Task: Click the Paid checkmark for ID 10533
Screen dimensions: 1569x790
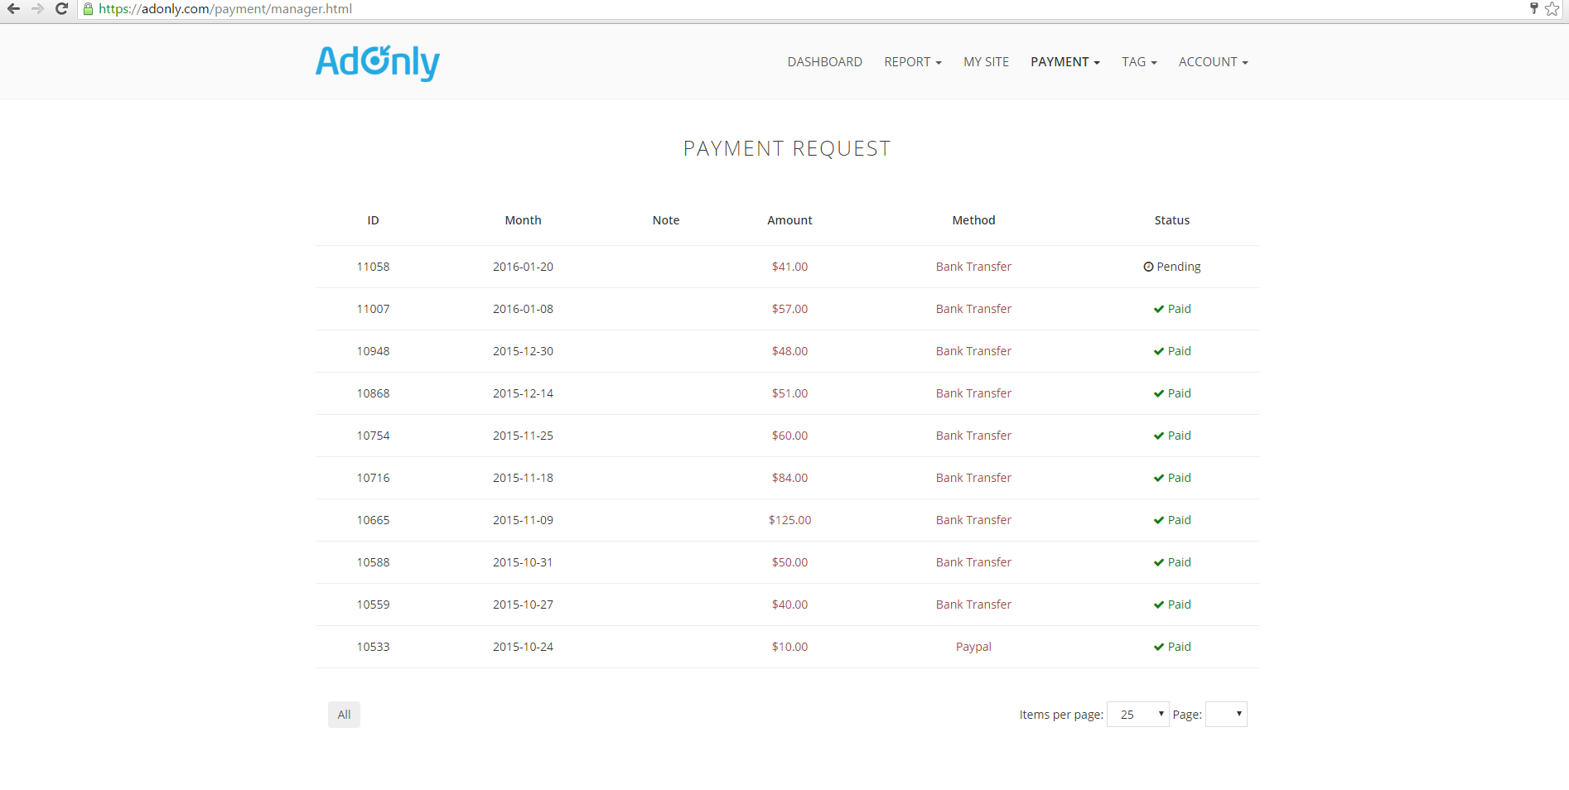Action: pos(1159,647)
